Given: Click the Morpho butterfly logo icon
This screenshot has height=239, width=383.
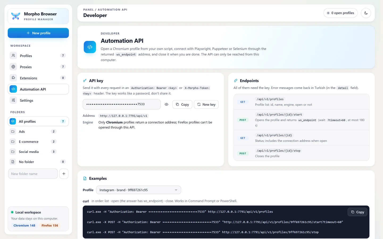Looking at the screenshot, I should (16, 16).
